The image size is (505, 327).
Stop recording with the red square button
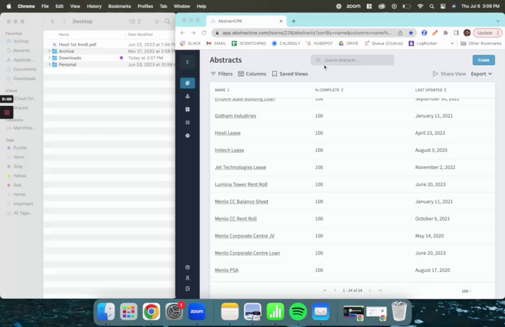[x=7, y=113]
